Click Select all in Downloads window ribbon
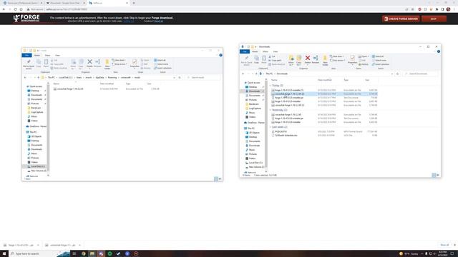 378,56
